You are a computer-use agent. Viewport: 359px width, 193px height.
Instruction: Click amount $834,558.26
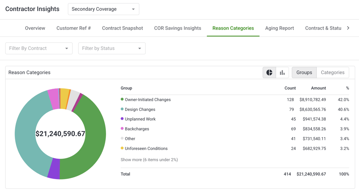(x=314, y=129)
